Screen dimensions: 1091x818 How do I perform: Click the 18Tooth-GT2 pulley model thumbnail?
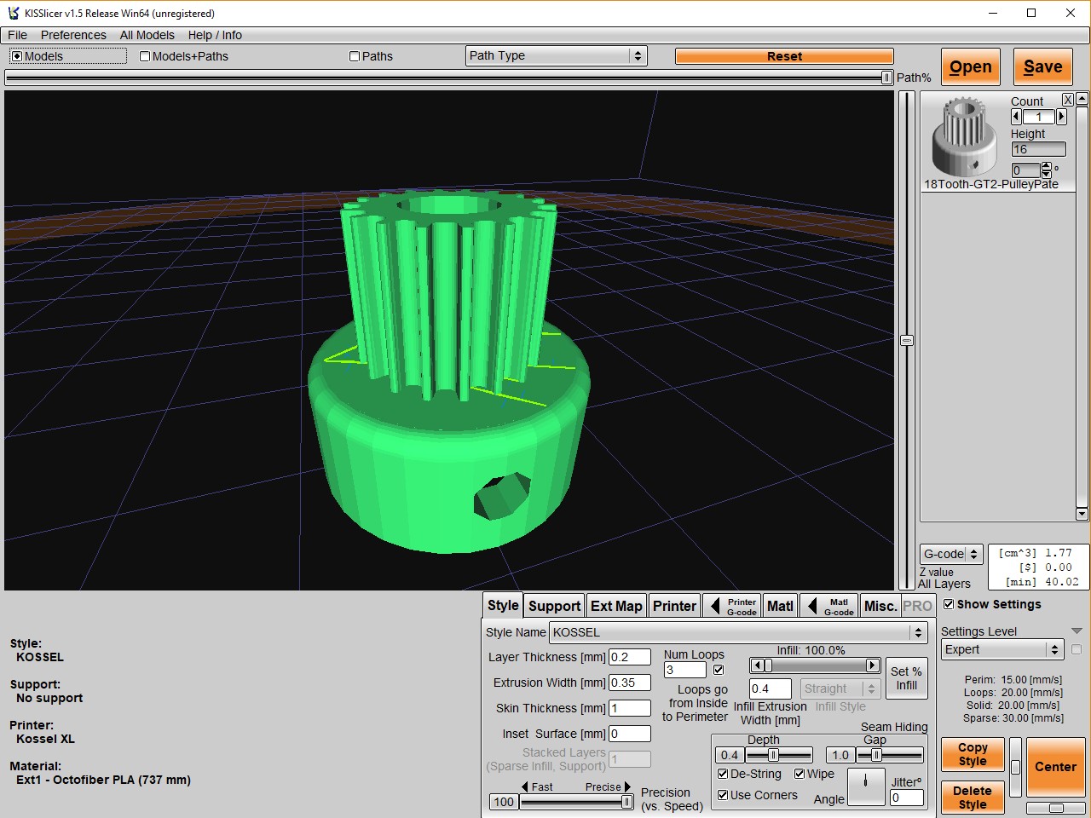[965, 135]
